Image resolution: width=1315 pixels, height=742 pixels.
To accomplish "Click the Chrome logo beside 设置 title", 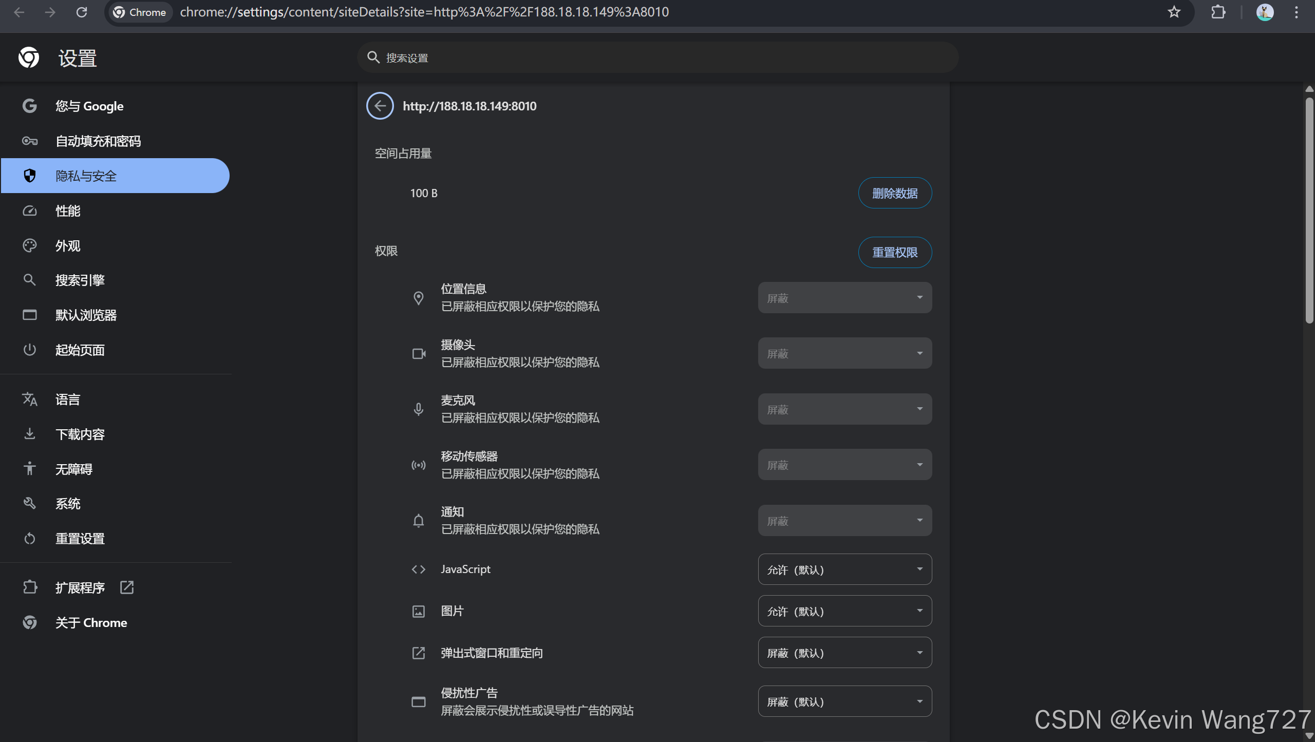I will tap(29, 58).
